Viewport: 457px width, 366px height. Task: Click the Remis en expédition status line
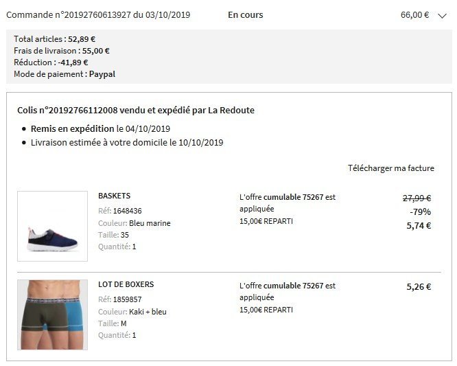pyautogui.click(x=101, y=129)
